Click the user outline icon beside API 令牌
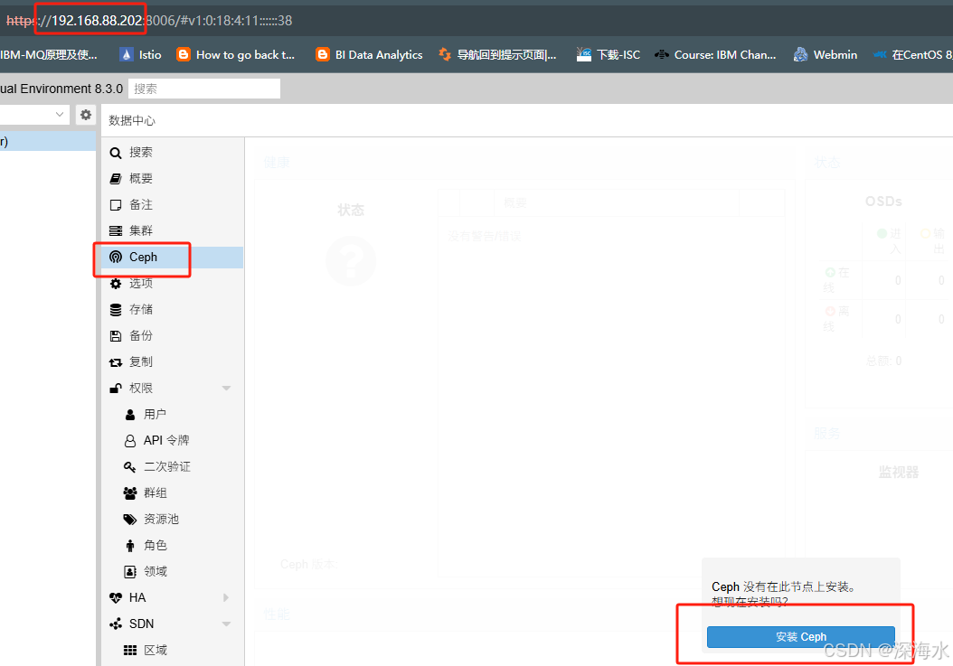953x666 pixels. [x=130, y=441]
